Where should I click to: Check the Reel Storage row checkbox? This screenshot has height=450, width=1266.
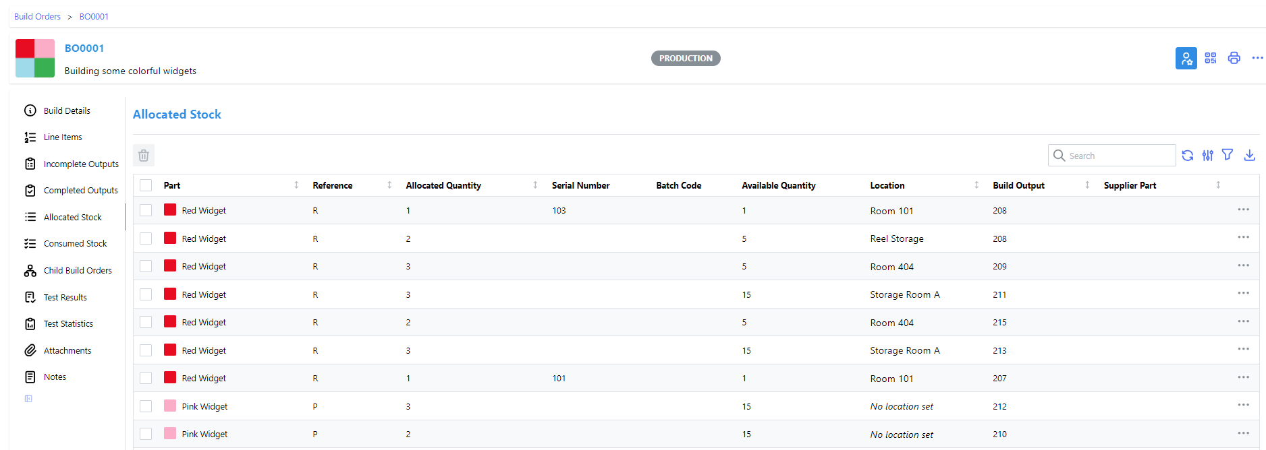146,238
